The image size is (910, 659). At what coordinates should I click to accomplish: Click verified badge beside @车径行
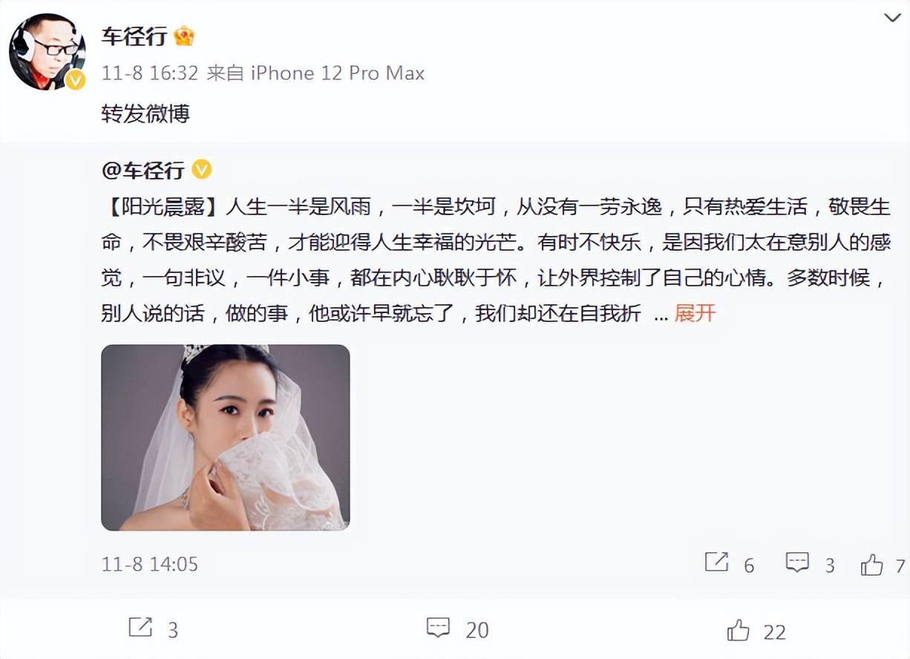tap(202, 169)
